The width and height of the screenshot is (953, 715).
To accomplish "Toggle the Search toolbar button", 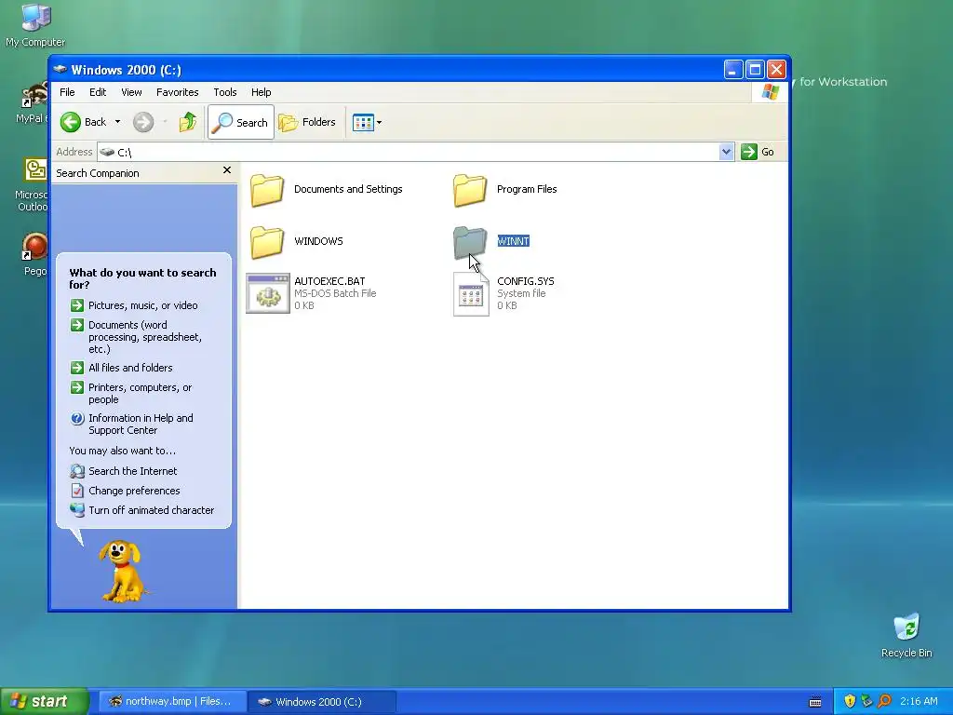I will (241, 122).
